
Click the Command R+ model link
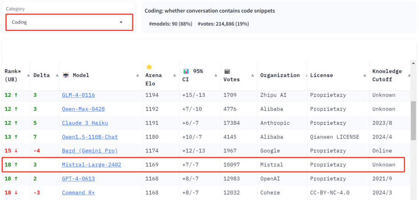(x=78, y=193)
